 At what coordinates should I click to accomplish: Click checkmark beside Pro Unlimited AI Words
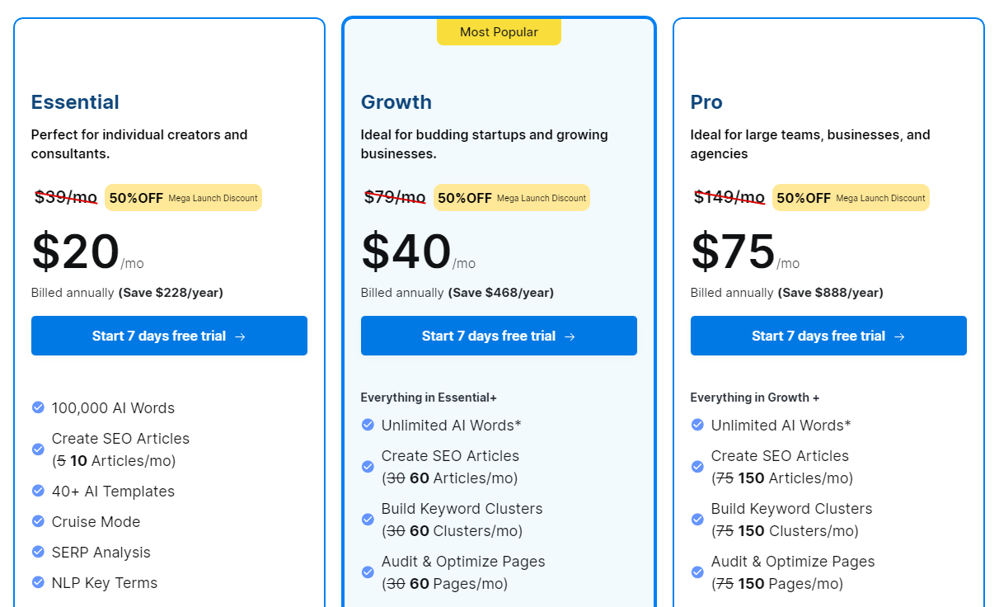[x=697, y=425]
